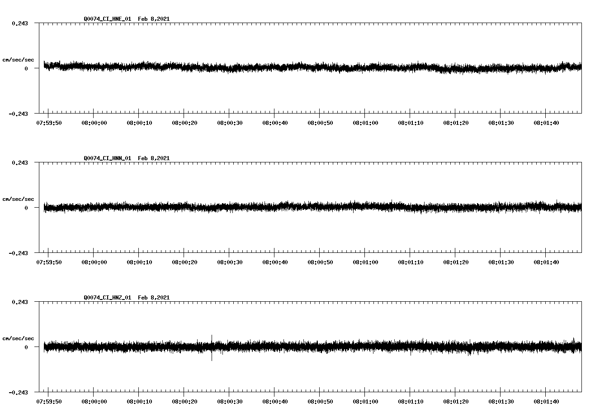Select the Q0074_CI_HNE_01 channel title

point(107,19)
